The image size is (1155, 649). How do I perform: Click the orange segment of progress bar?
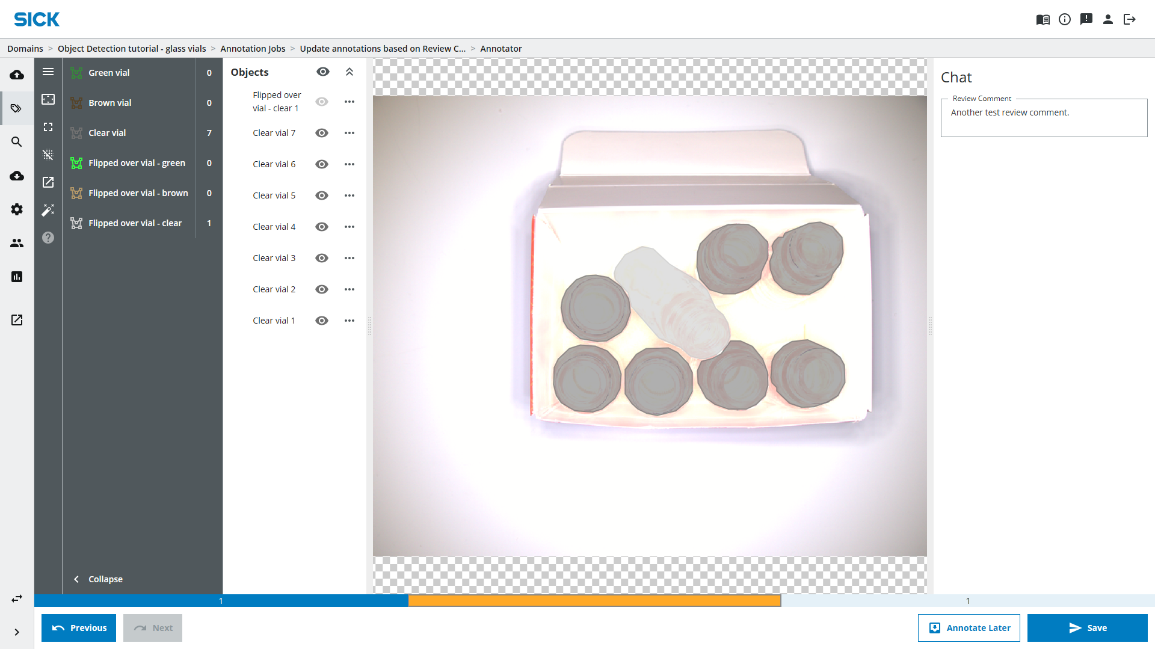point(594,600)
